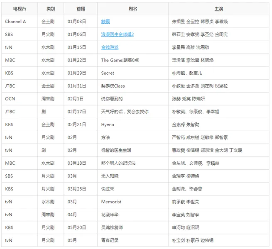The image size is (272, 249).
Task: Open the 金钱游戏 drama link
Action: [x=110, y=47]
